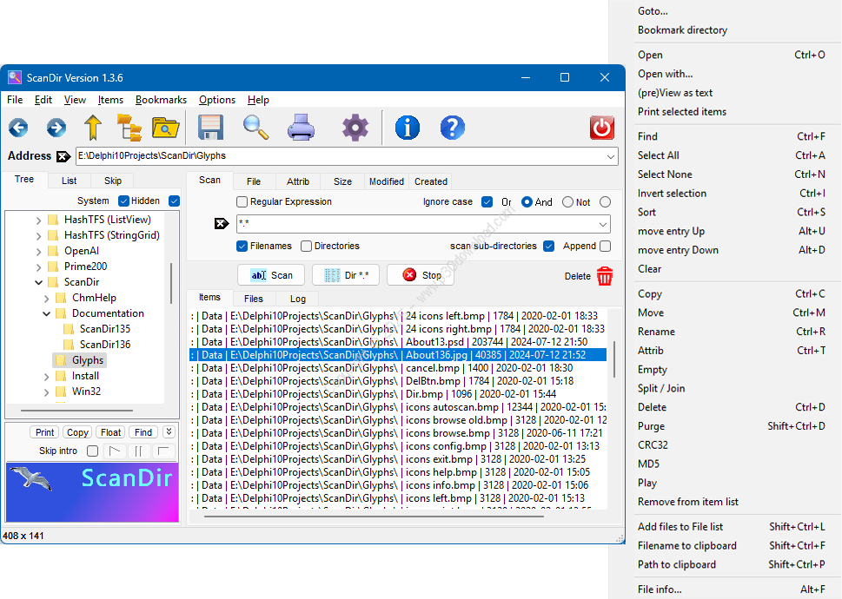This screenshot has width=842, height=599.
Task: Open the Bookmarks menu
Action: click(x=161, y=100)
